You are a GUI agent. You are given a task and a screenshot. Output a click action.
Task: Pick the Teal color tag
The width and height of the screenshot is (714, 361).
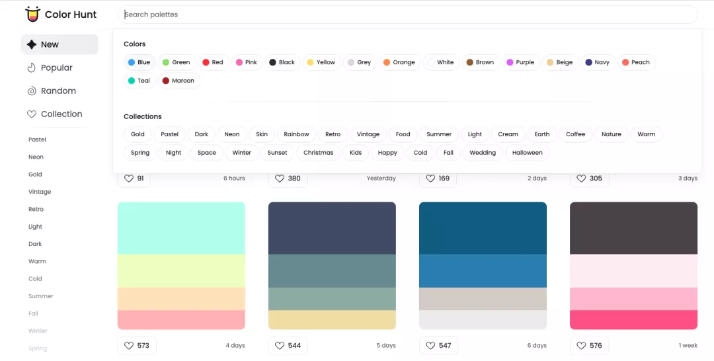point(139,81)
